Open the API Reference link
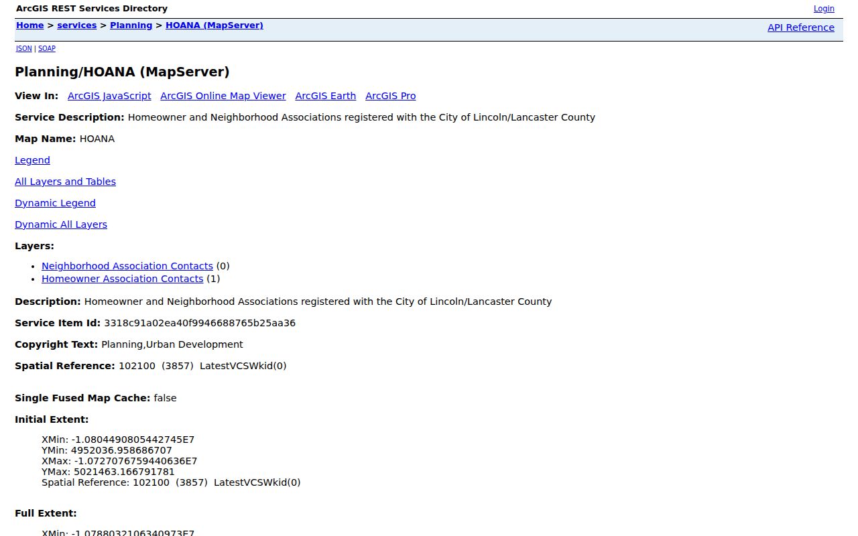Viewport: 858px width, 536px height. coord(801,27)
